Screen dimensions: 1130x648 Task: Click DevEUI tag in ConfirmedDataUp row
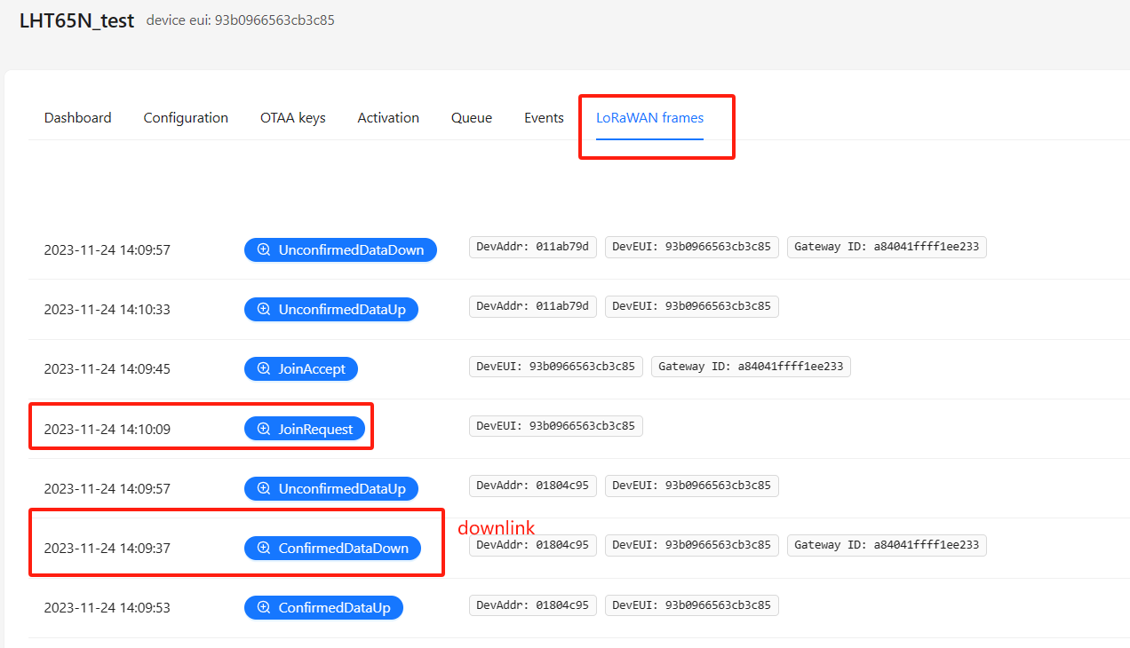pos(692,605)
